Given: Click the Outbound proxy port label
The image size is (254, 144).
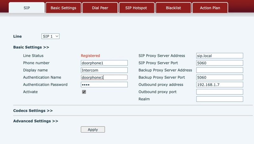Looking at the screenshot, I should pyautogui.click(x=157, y=92).
